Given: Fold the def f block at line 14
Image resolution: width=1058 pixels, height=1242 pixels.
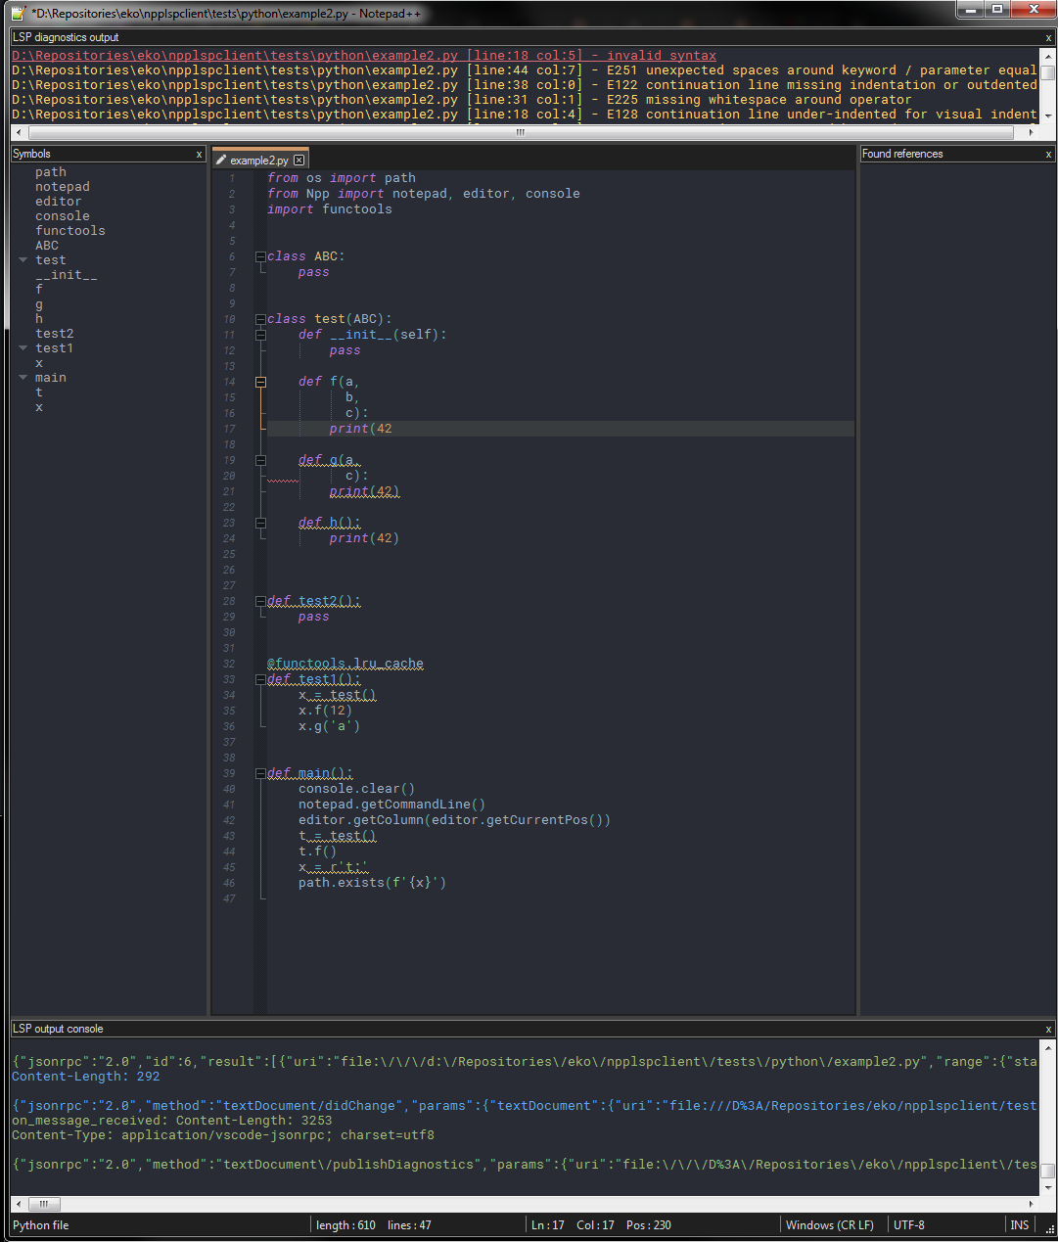Looking at the screenshot, I should (x=260, y=382).
